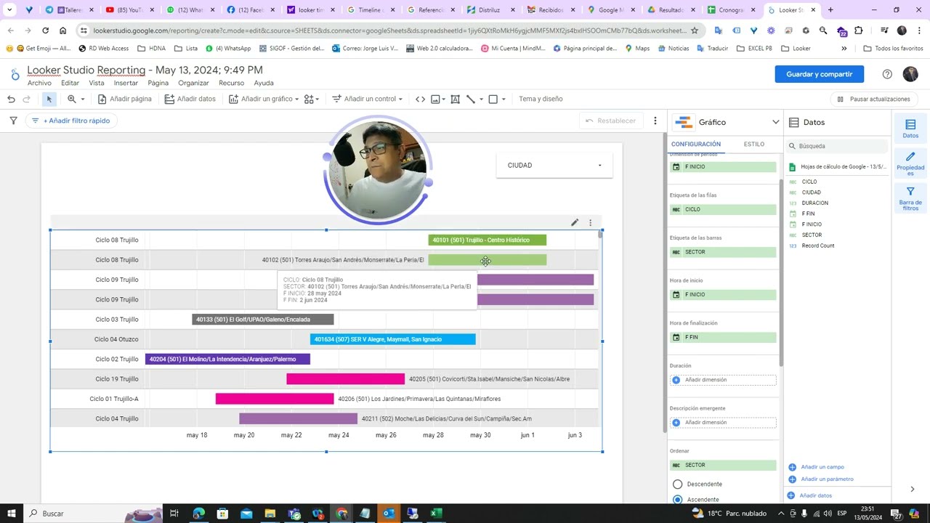Select the Record Count field in the data list
This screenshot has height=523, width=930.
pyautogui.click(x=817, y=246)
